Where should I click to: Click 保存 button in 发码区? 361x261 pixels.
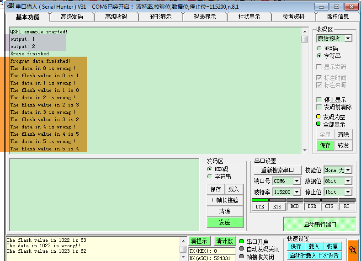point(216,189)
